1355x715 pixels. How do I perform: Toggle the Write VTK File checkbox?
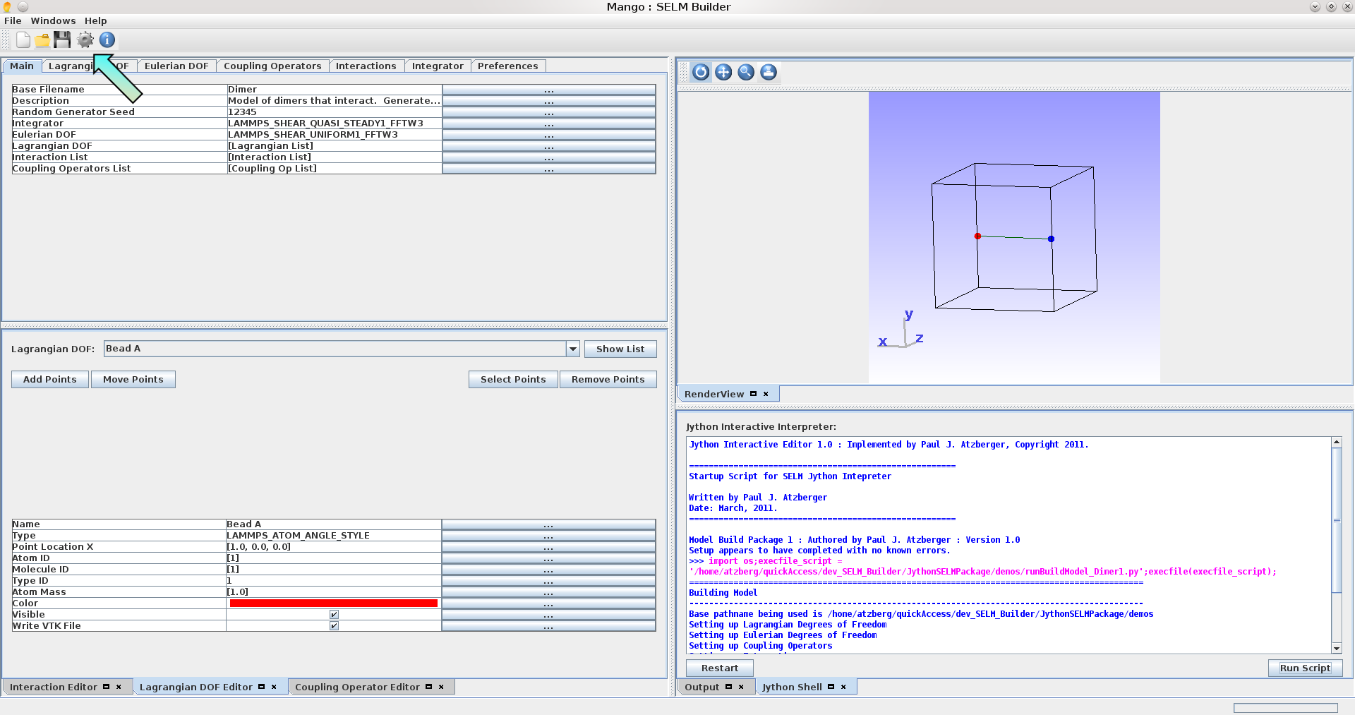pyautogui.click(x=334, y=626)
